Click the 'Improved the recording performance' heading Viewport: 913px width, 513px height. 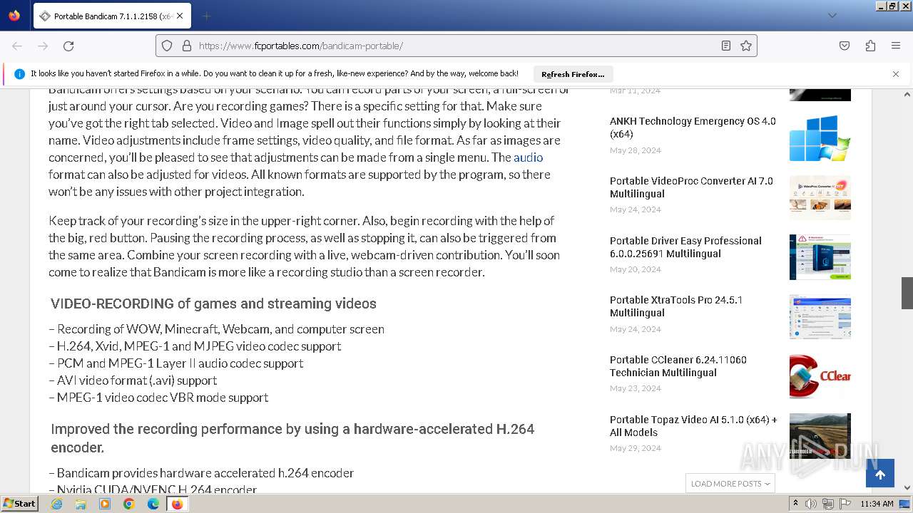(x=292, y=438)
